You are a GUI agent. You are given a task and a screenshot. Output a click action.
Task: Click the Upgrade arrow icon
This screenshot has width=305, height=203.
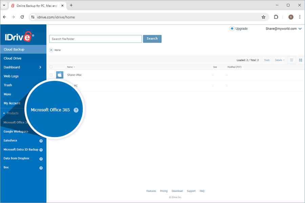point(232,28)
